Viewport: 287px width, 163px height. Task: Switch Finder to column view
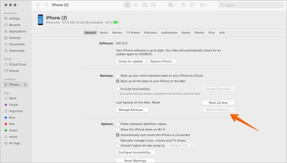click(145, 5)
